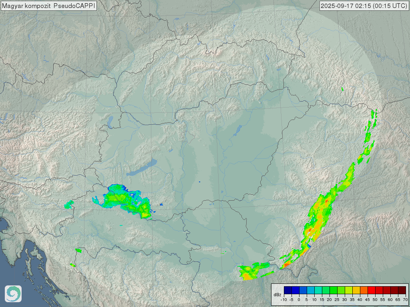
Task: Select the green legend swatch between 20 and 25
Action: (x=334, y=290)
